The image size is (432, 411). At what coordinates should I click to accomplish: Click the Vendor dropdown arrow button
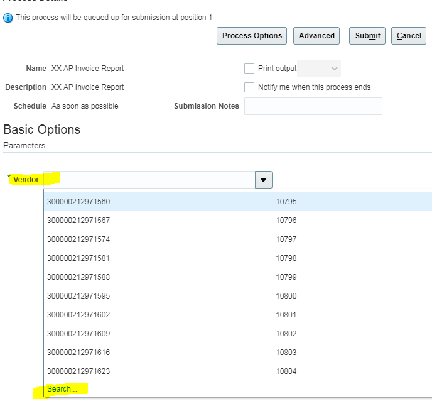click(x=263, y=180)
